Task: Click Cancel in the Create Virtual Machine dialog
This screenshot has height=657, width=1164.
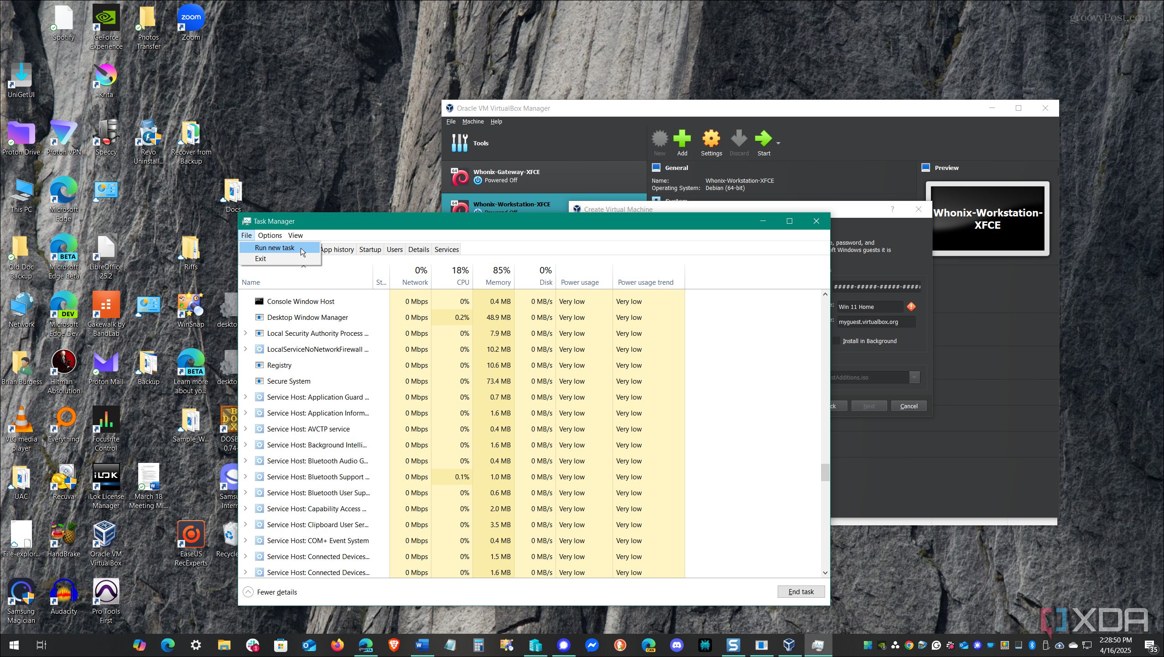Action: tap(909, 406)
